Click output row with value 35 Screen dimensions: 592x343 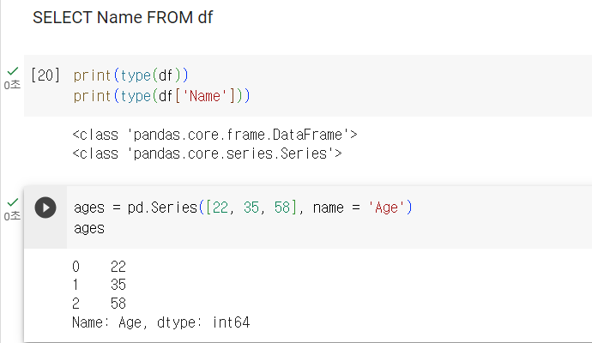click(99, 285)
